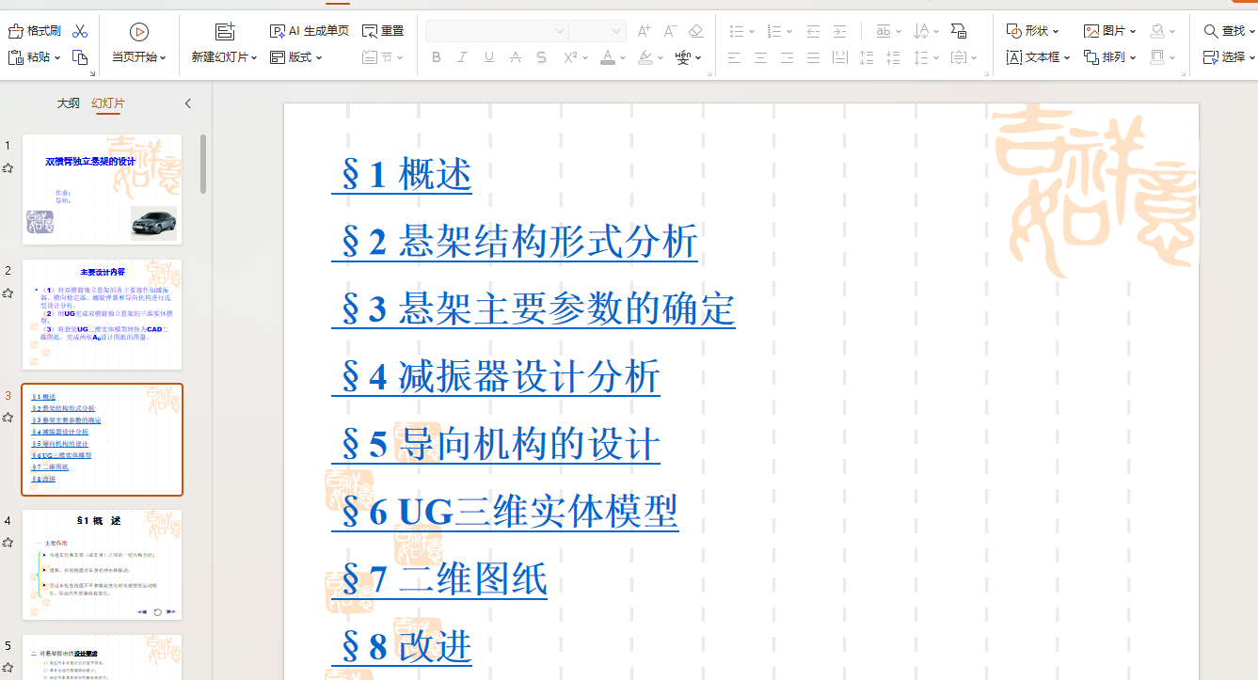This screenshot has width=1258, height=680.
Task: Follow the §1 概述 link
Action: click(x=402, y=174)
